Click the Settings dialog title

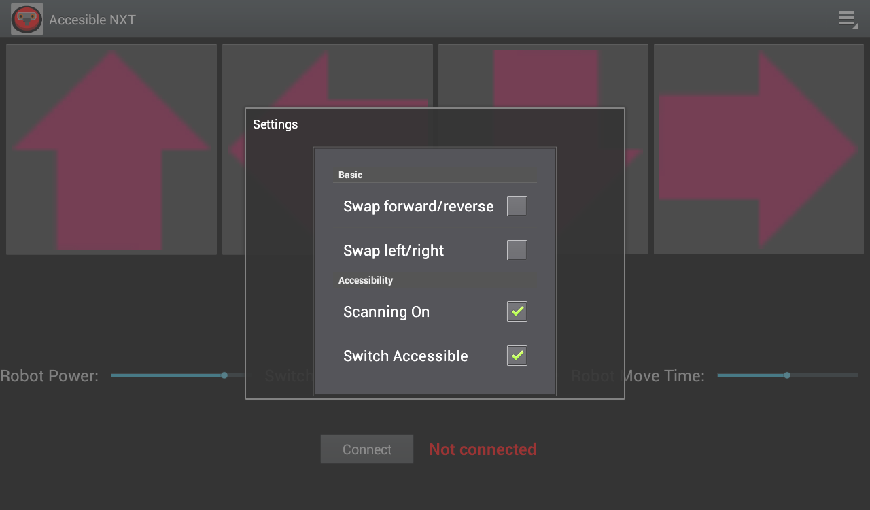pyautogui.click(x=275, y=124)
